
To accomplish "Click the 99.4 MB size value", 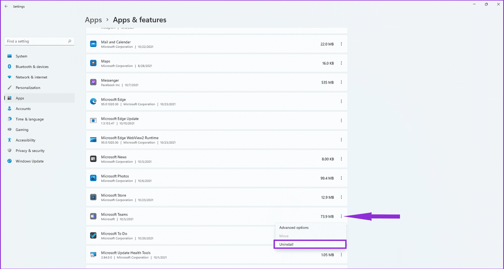I will coord(327,178).
